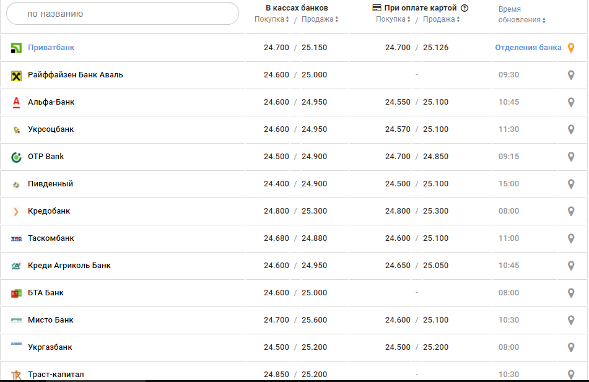Sort by Покупка under В кассах банков

tap(271, 19)
